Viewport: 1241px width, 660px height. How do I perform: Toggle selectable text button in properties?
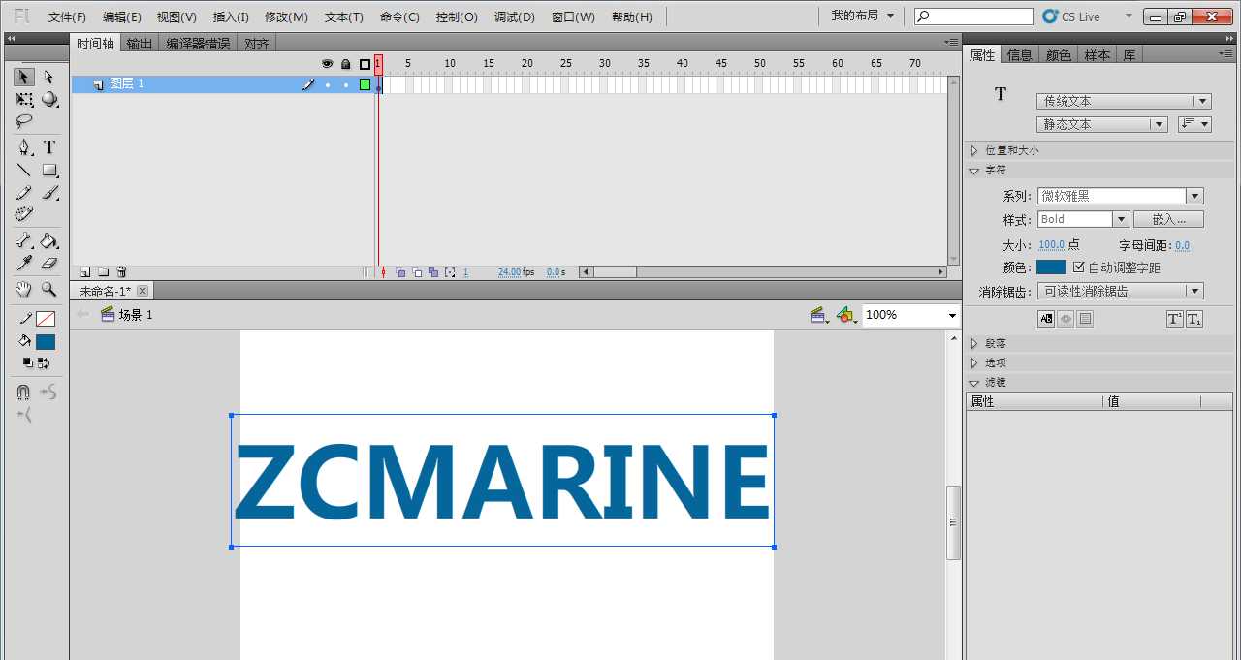[x=1046, y=319]
